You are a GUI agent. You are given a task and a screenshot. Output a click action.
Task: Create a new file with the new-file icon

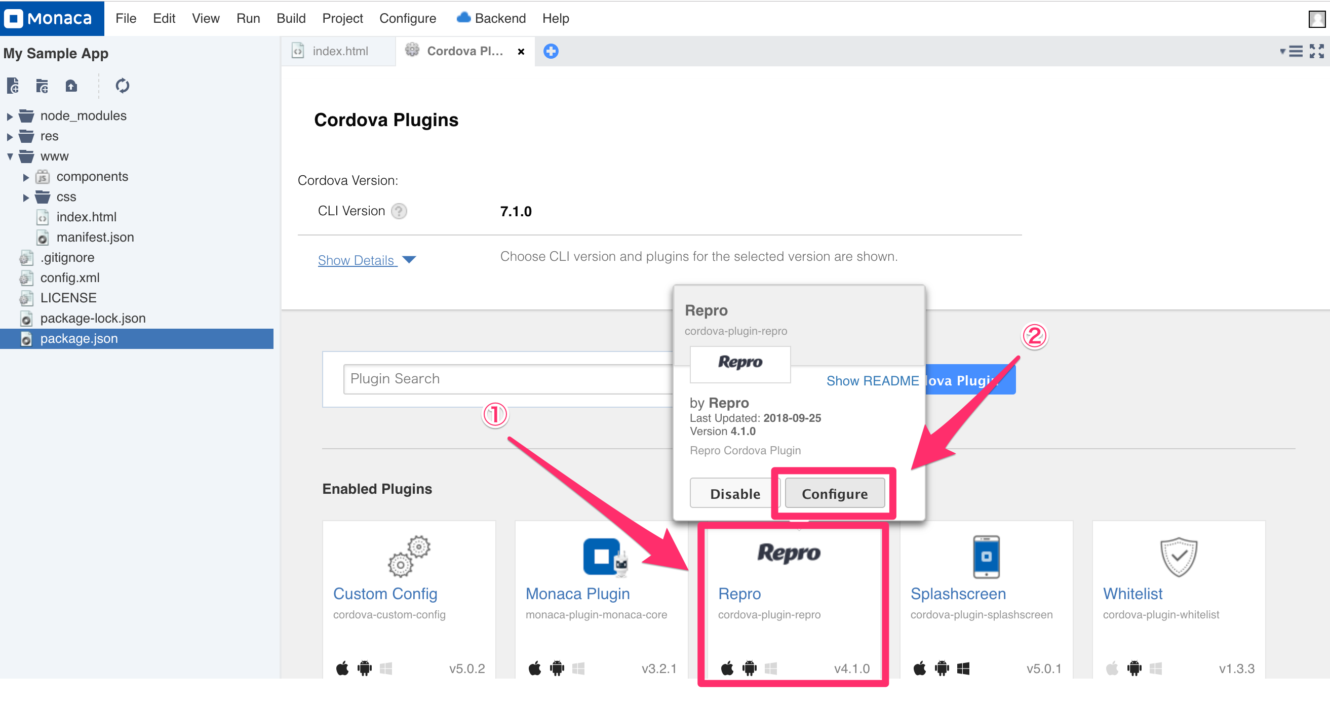13,85
